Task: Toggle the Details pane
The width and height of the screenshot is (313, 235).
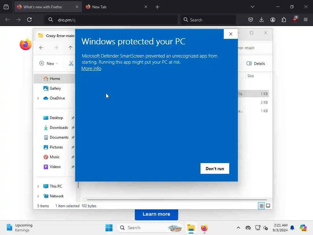Action: (256, 63)
